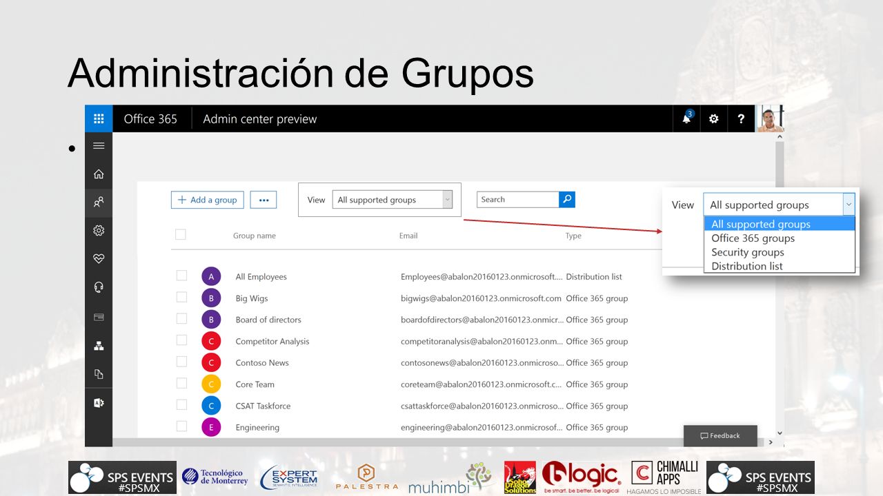Sort by the Type column header
This screenshot has height=496, width=883.
[x=573, y=236]
